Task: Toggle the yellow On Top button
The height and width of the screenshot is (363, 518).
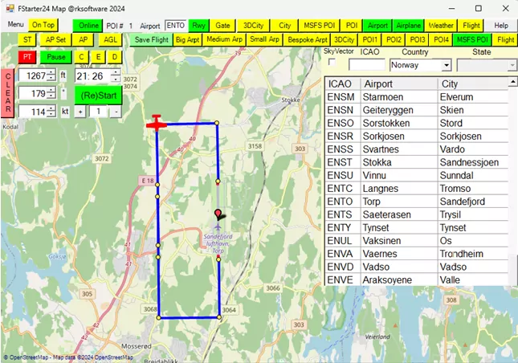Action: [x=43, y=26]
